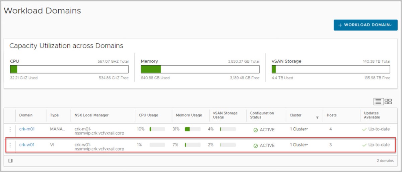Click the vSAN Storage capacity bar
The height and width of the screenshot is (172, 402).
[331, 69]
